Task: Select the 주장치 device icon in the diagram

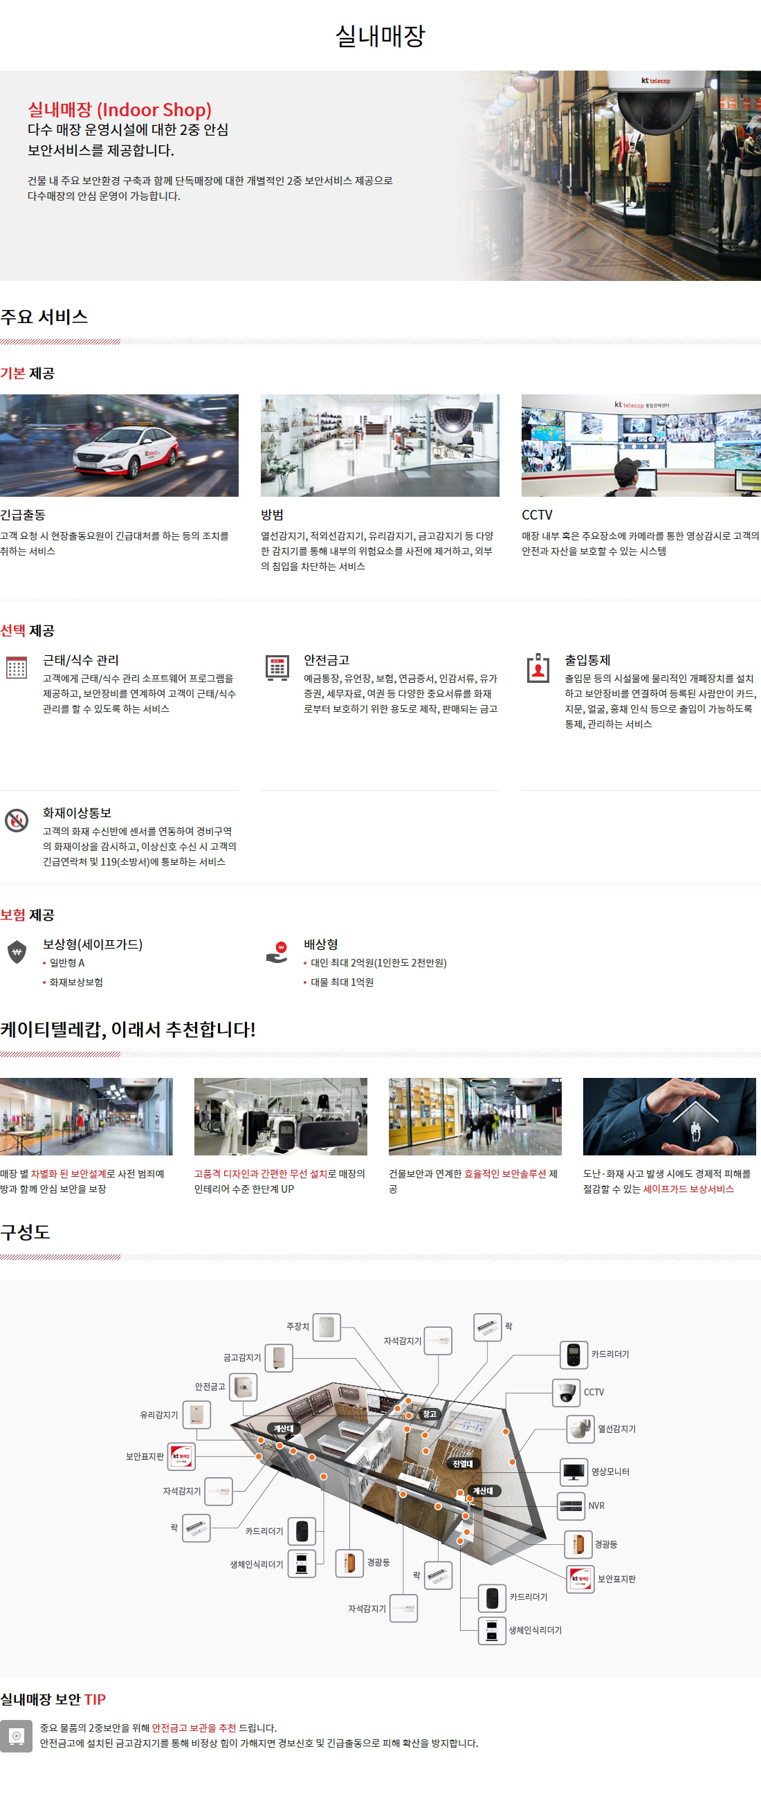Action: pyautogui.click(x=327, y=1327)
